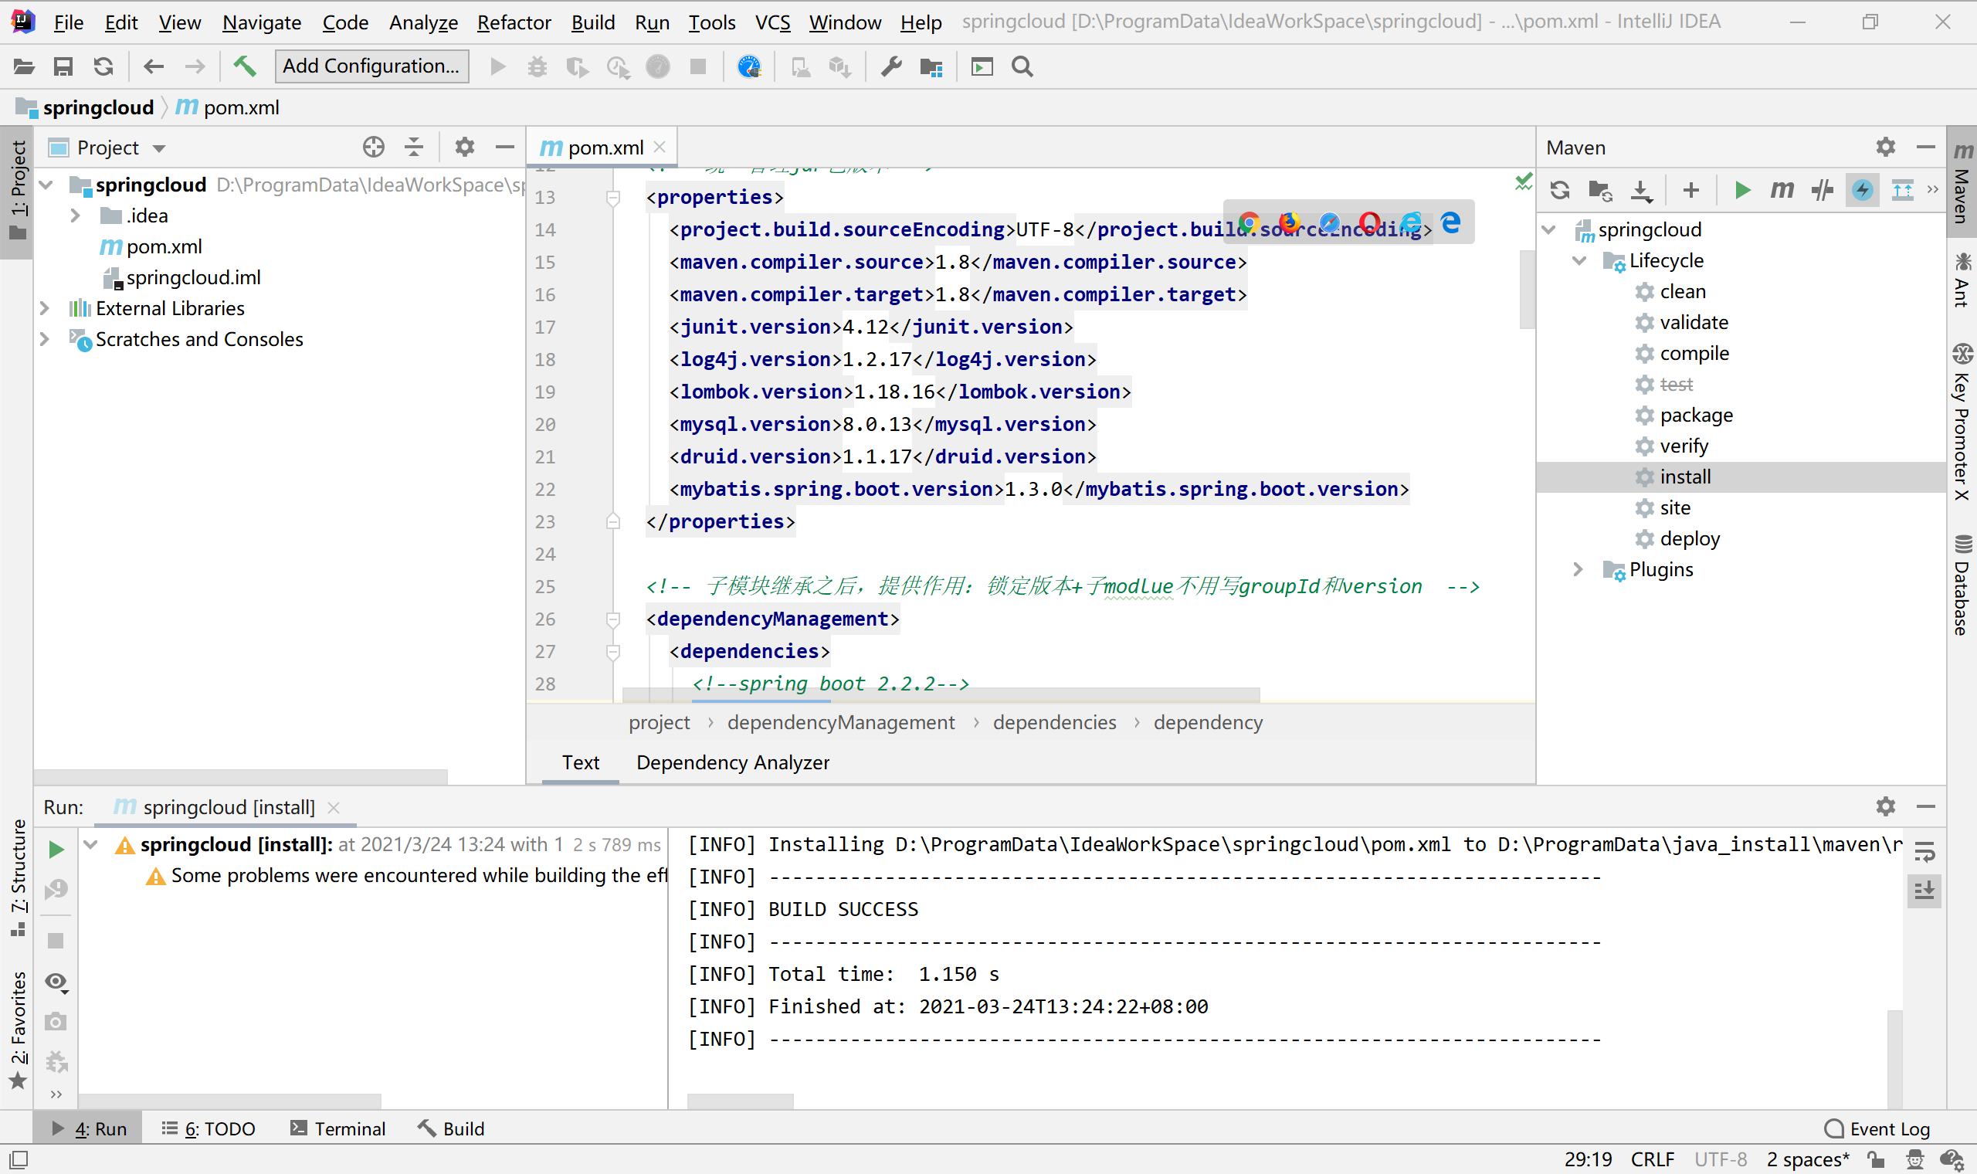Viewport: 1977px width, 1174px height.
Task: Toggle Maven side stripe button
Action: tap(1962, 183)
